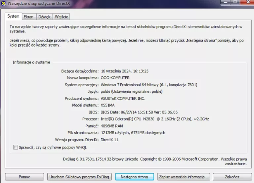Click the Wersja programu DirectX label
Viewport: 254px width, 183px height.
point(77,140)
